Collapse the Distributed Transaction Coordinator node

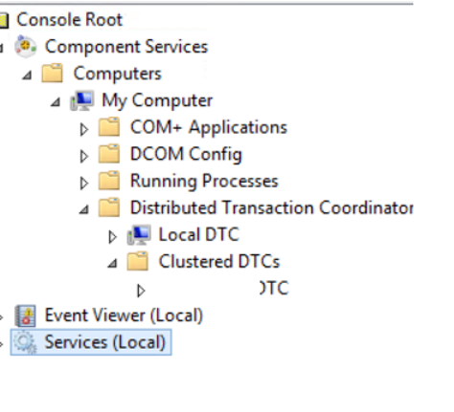pos(84,209)
